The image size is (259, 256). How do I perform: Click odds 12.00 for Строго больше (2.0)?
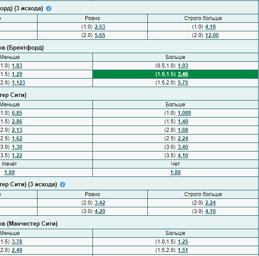coord(212,35)
